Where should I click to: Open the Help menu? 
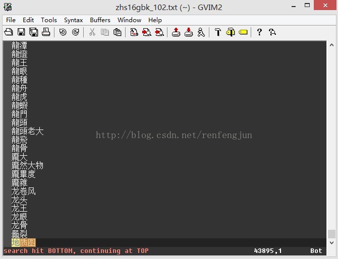coord(155,20)
